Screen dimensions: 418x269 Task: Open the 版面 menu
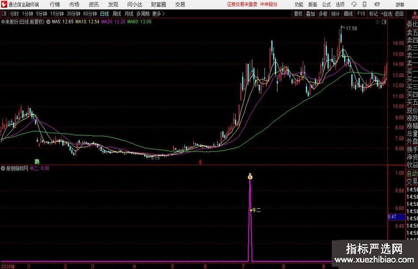coord(313,4)
